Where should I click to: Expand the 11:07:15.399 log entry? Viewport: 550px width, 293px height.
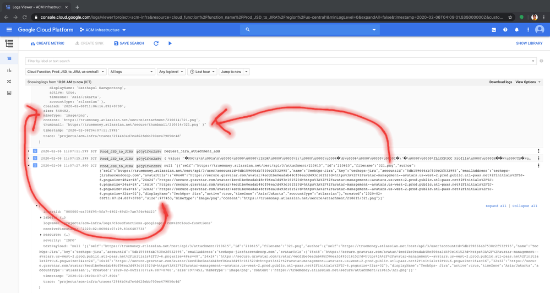(29, 158)
